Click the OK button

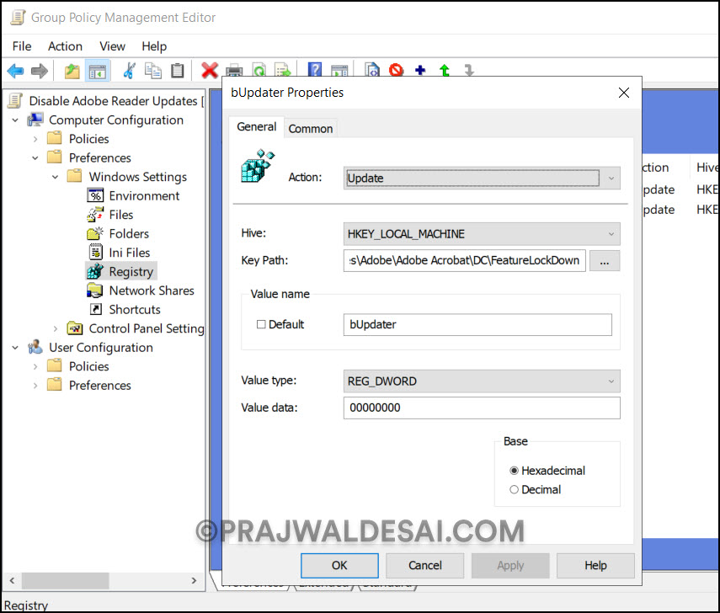pyautogui.click(x=340, y=565)
